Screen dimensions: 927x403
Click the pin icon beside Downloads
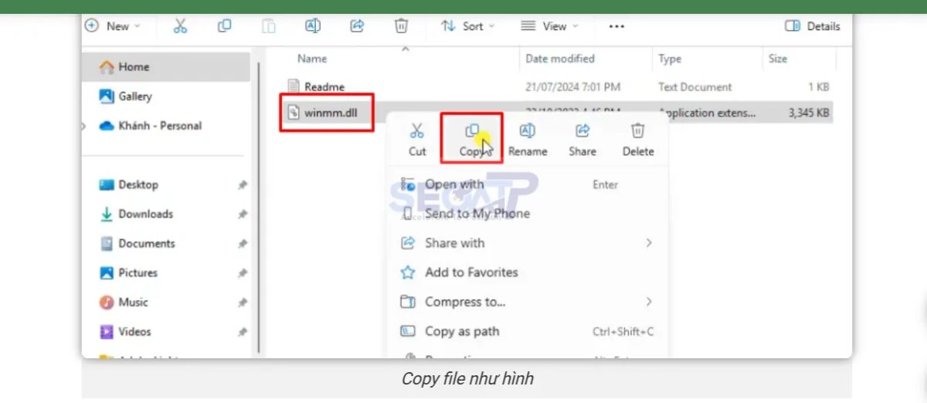pos(243,215)
